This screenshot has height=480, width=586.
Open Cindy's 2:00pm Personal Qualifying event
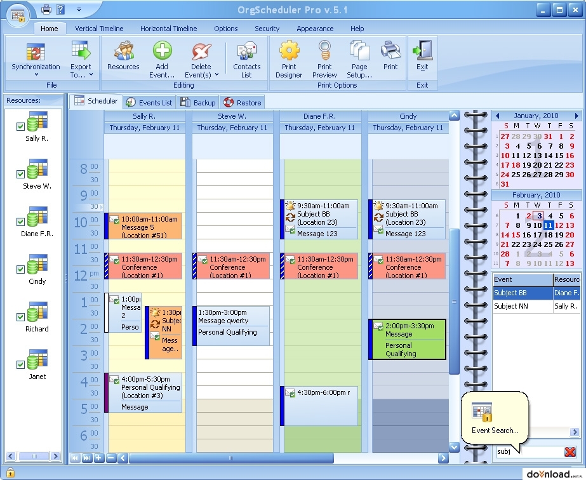tap(408, 340)
